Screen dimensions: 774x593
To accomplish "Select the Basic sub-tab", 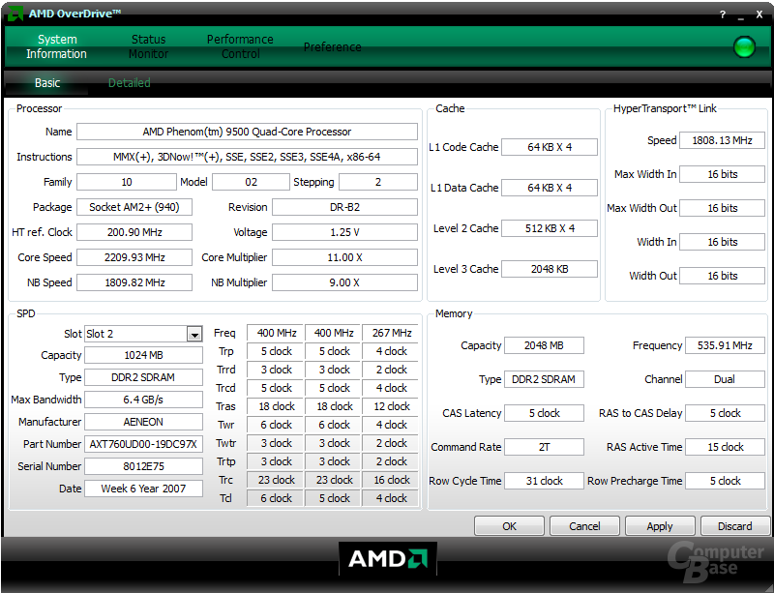I will [46, 82].
